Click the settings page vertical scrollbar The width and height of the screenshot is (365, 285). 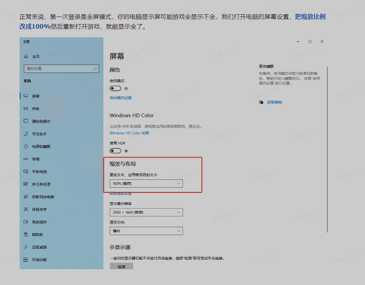click(327, 151)
